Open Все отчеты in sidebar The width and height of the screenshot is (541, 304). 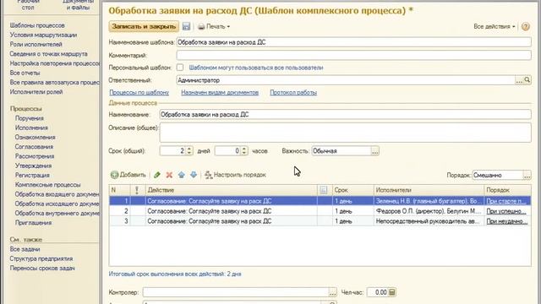coord(25,73)
